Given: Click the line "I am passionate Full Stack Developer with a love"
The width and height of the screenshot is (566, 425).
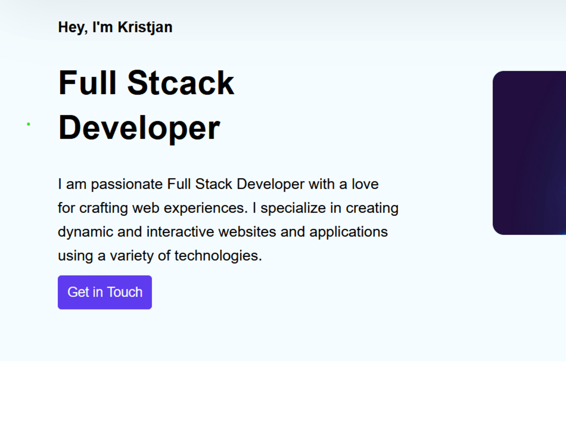Looking at the screenshot, I should pyautogui.click(x=218, y=184).
